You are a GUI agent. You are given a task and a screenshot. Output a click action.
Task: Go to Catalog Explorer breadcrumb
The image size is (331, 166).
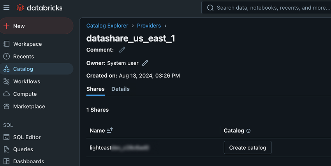(x=107, y=26)
